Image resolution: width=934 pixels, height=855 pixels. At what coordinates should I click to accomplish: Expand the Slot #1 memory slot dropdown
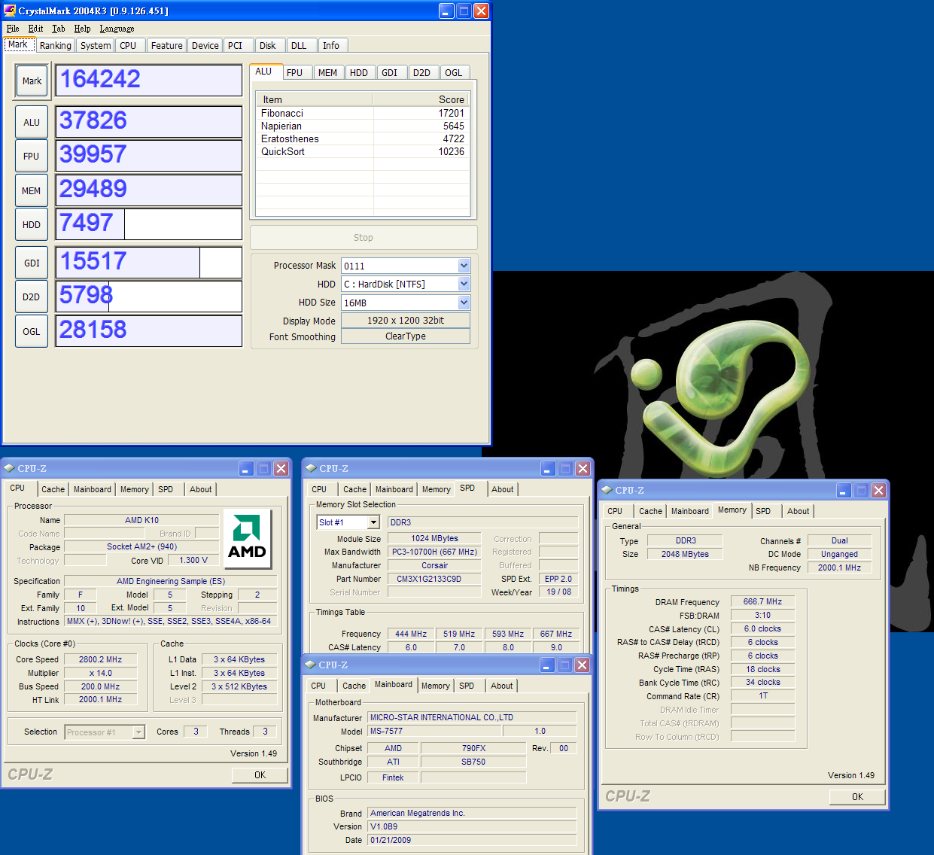(373, 522)
